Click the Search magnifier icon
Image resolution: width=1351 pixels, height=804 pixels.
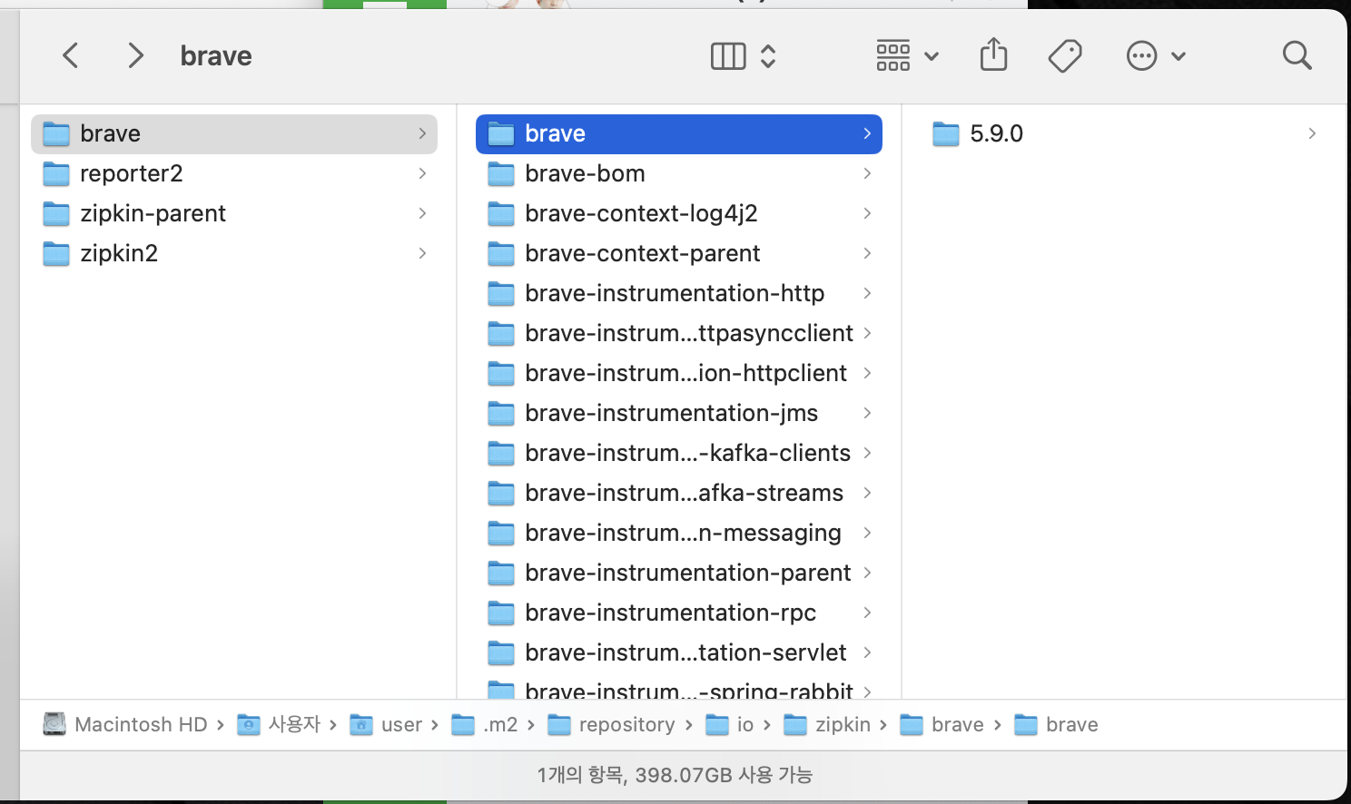point(1297,55)
